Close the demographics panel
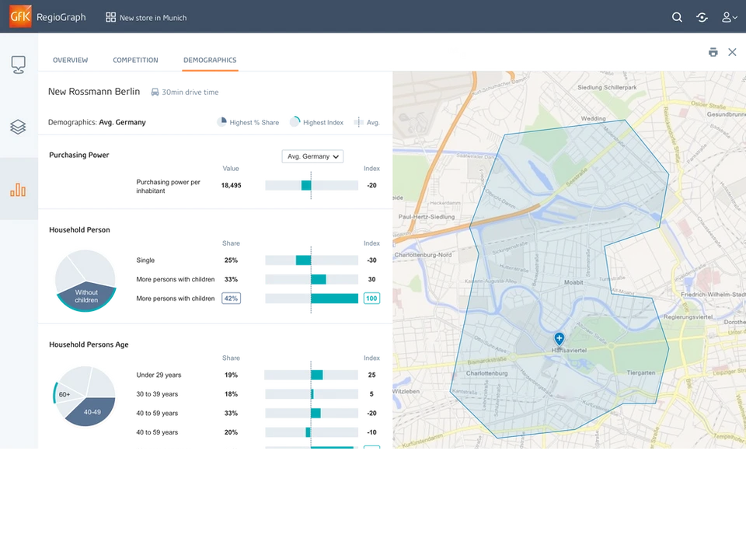The height and width of the screenshot is (559, 746). click(732, 52)
